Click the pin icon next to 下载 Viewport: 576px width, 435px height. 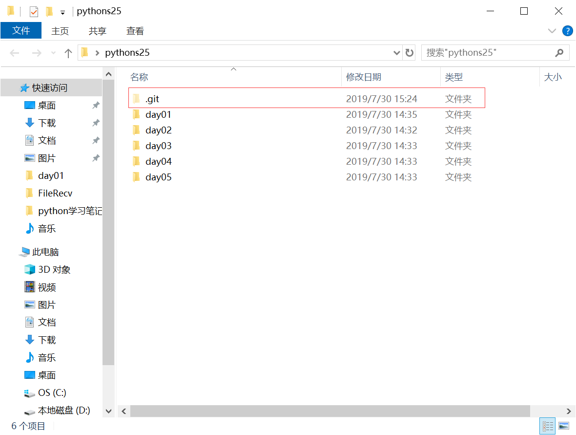pyautogui.click(x=96, y=123)
